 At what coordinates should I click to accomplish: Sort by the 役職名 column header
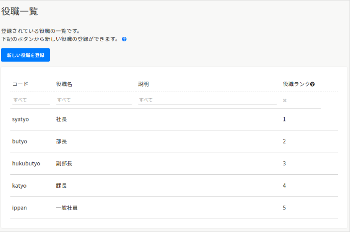click(64, 84)
